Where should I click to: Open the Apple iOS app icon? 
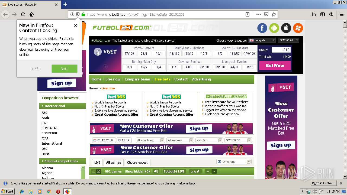pos(286,28)
